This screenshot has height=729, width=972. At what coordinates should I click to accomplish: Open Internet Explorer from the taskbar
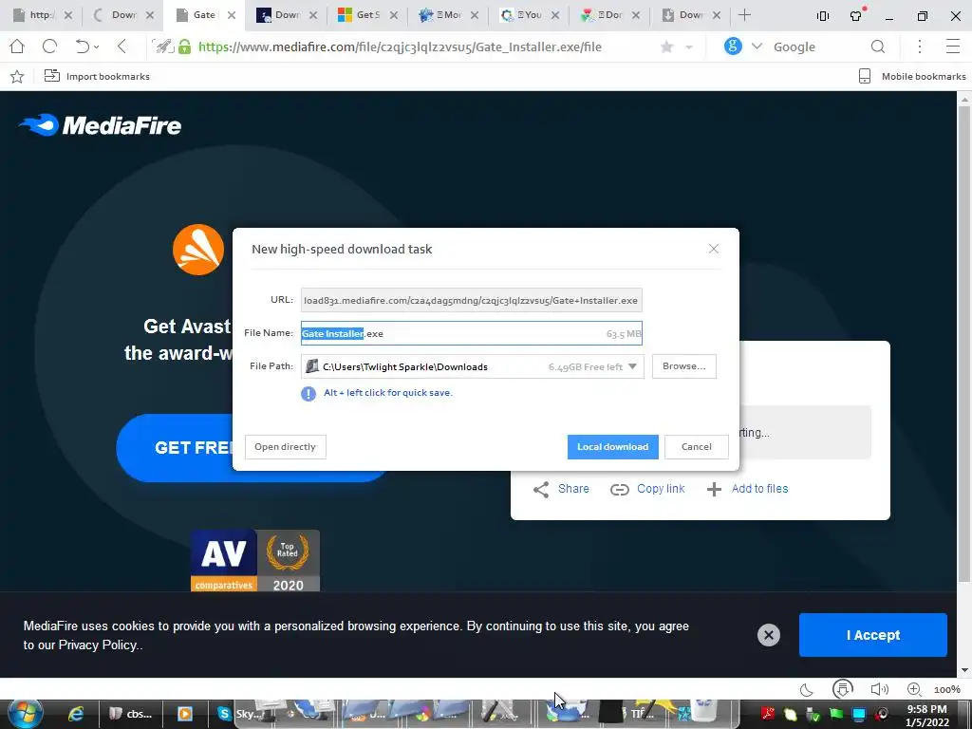click(x=76, y=714)
